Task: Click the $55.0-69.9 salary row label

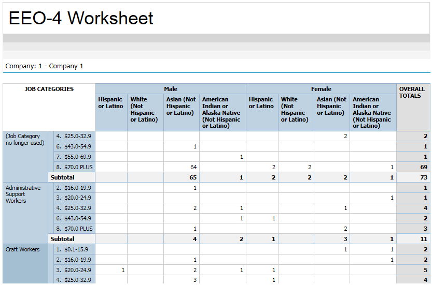Action: click(74, 157)
